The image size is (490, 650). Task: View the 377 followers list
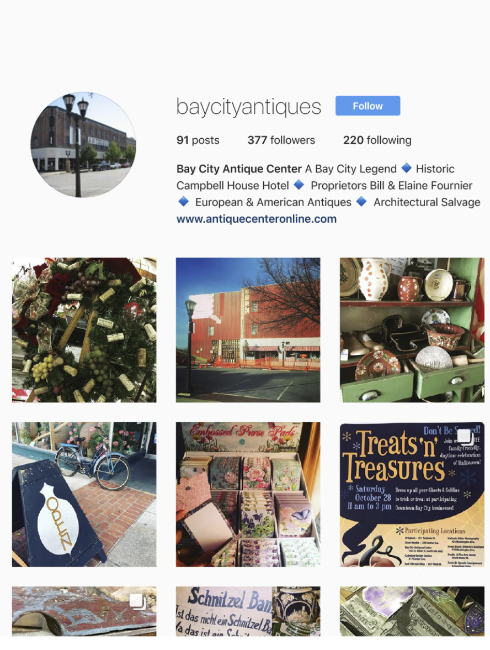281,140
